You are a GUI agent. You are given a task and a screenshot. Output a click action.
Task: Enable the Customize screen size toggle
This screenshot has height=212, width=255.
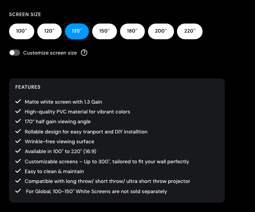15,53
